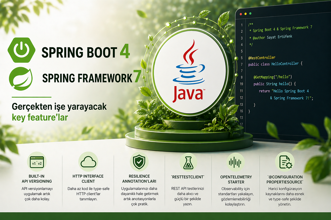Click description "REST API testlerinizi daha akıcı"
Screen dimensions: 331x220
pos(188,191)
